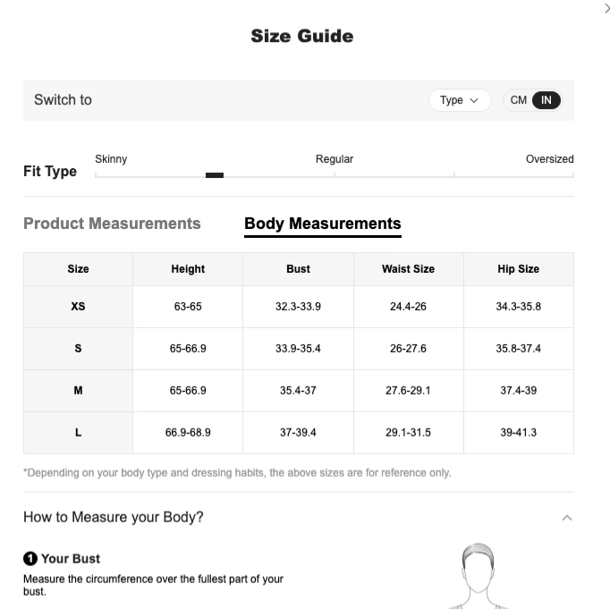
Task: Click the body measurement figure illustration
Action: (478, 576)
